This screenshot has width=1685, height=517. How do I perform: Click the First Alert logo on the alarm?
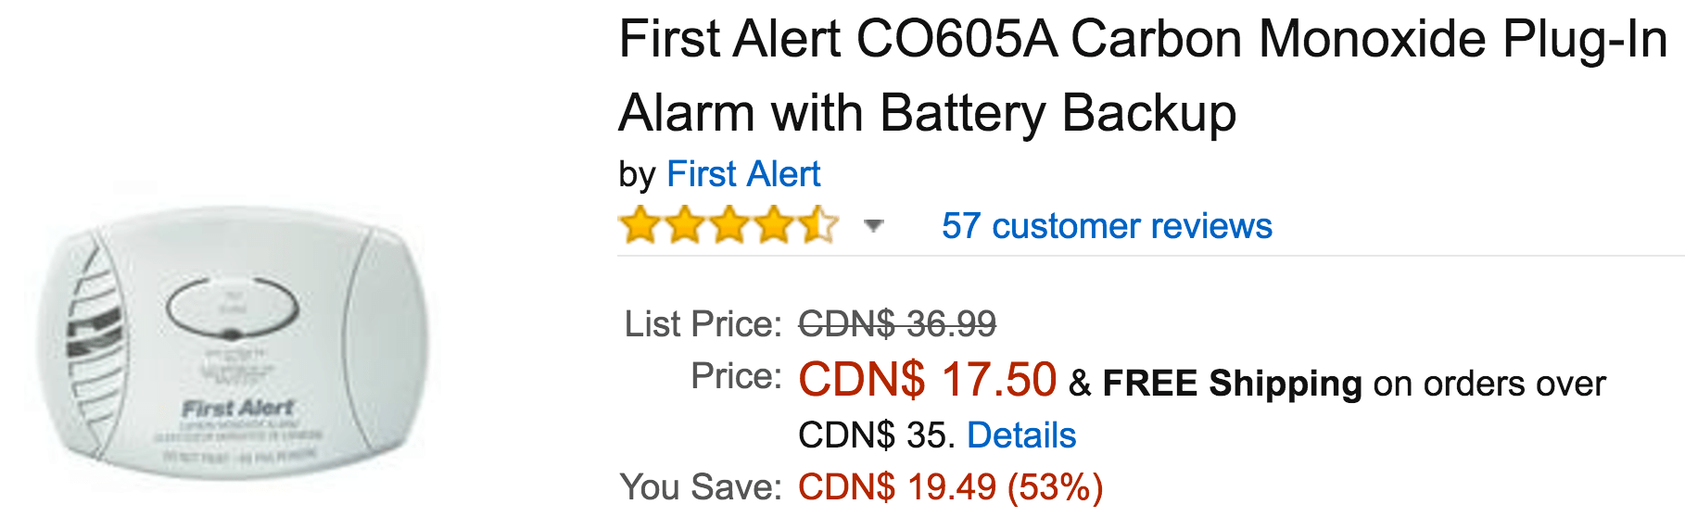(x=238, y=408)
